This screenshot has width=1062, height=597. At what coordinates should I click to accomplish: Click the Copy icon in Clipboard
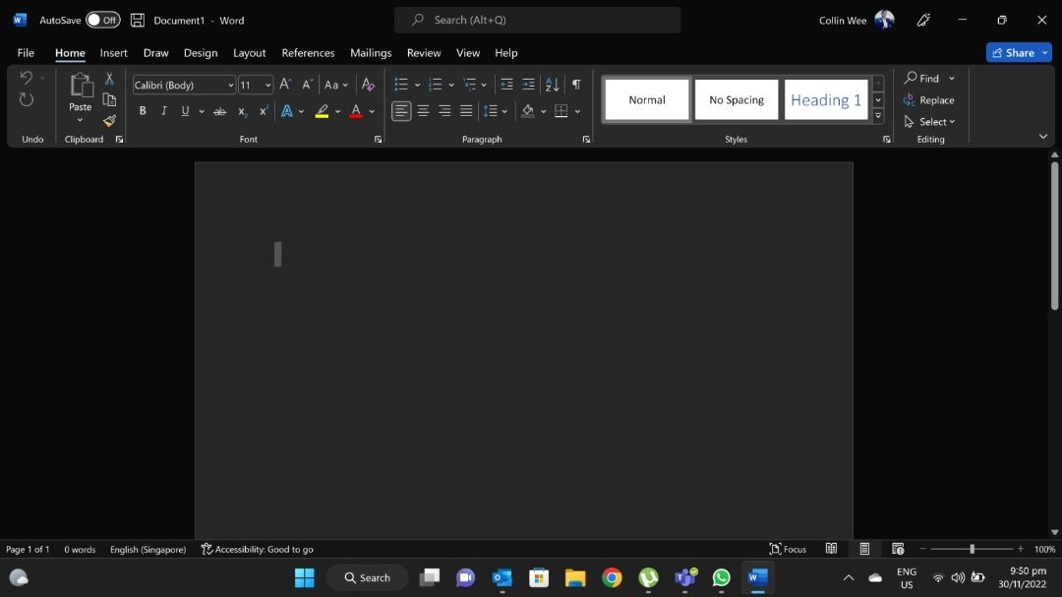pyautogui.click(x=109, y=99)
